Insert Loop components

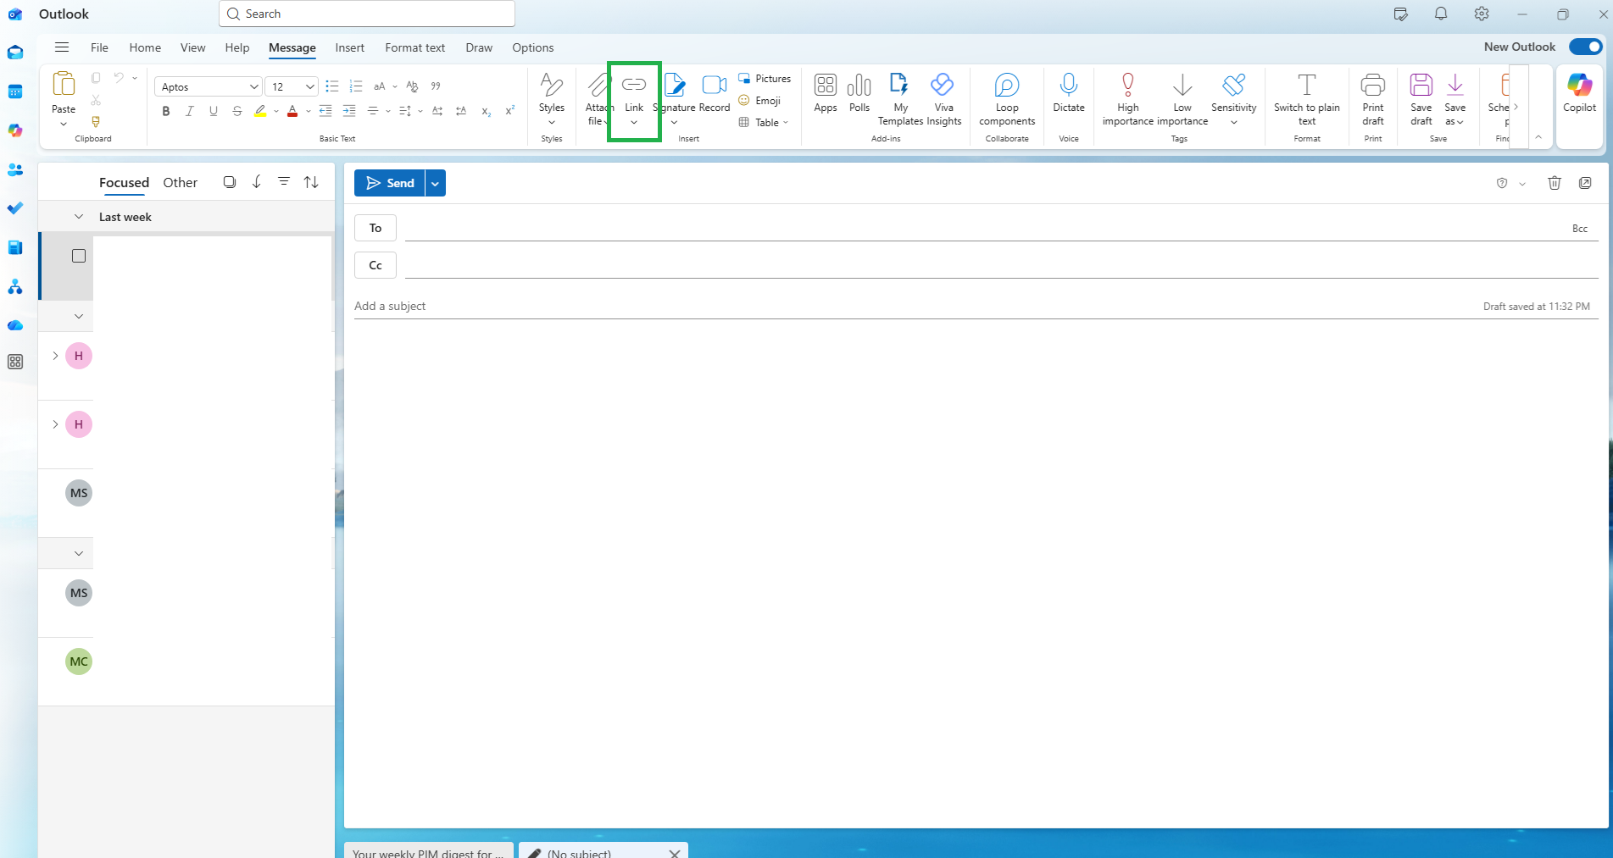coord(1007,99)
